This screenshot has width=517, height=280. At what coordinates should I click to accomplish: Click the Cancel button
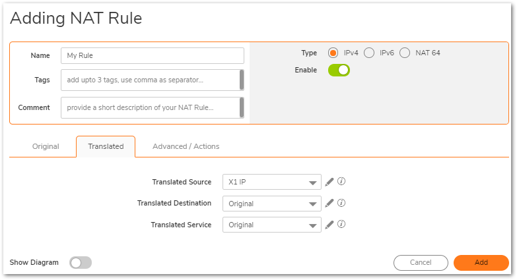pos(421,262)
